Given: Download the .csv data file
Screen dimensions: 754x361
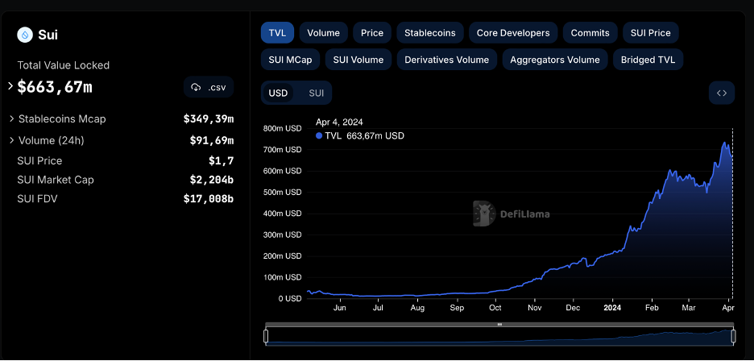Looking at the screenshot, I should click(209, 87).
